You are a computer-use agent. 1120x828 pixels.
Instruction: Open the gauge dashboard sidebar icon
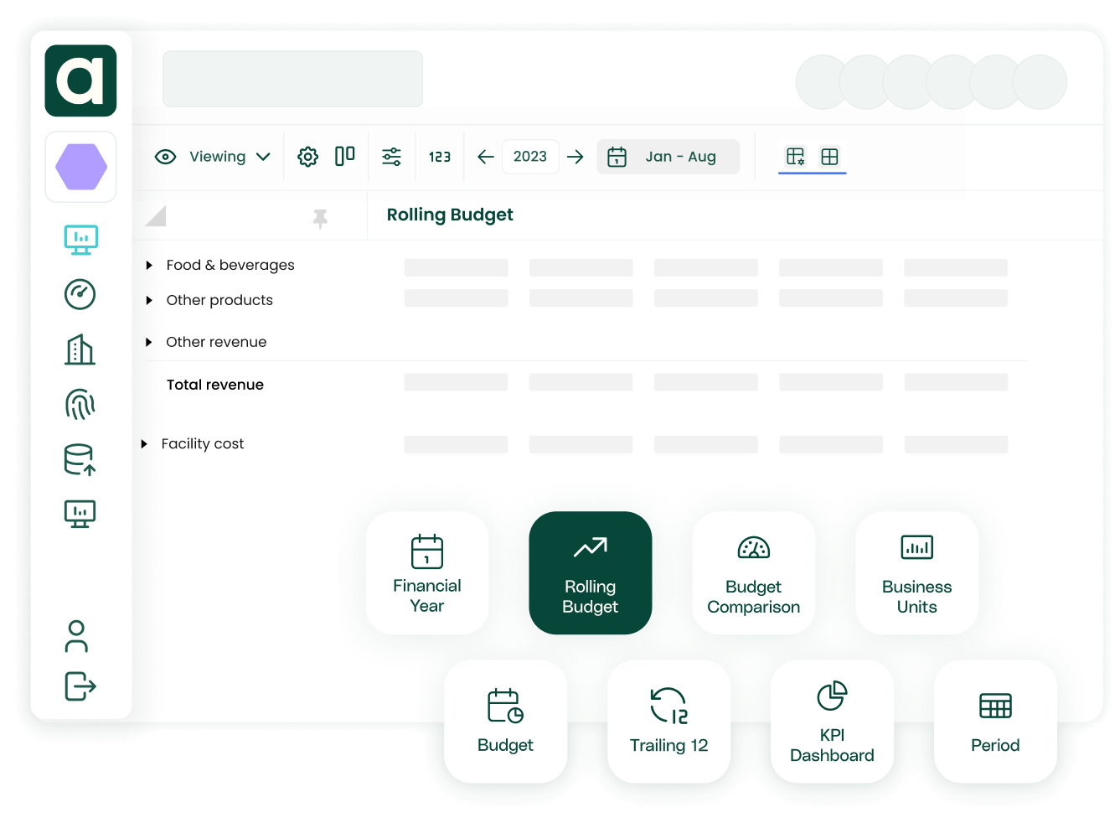80,294
